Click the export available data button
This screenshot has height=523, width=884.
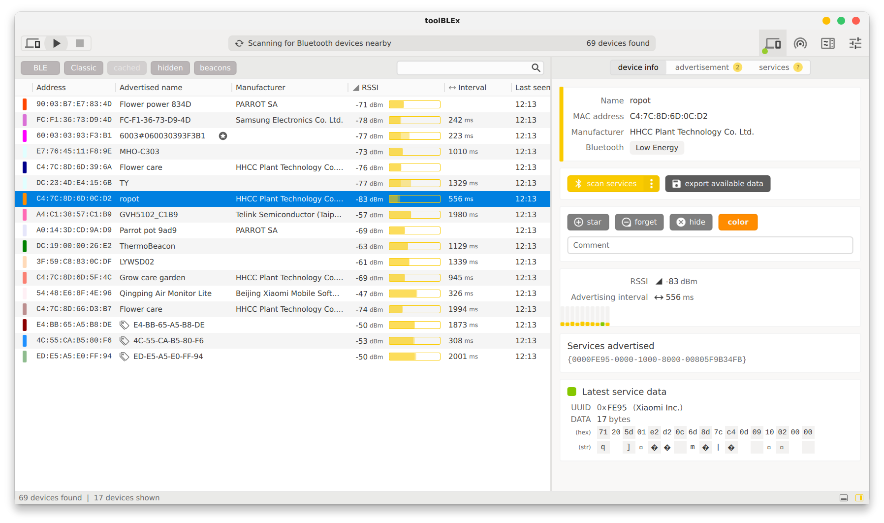pos(718,184)
